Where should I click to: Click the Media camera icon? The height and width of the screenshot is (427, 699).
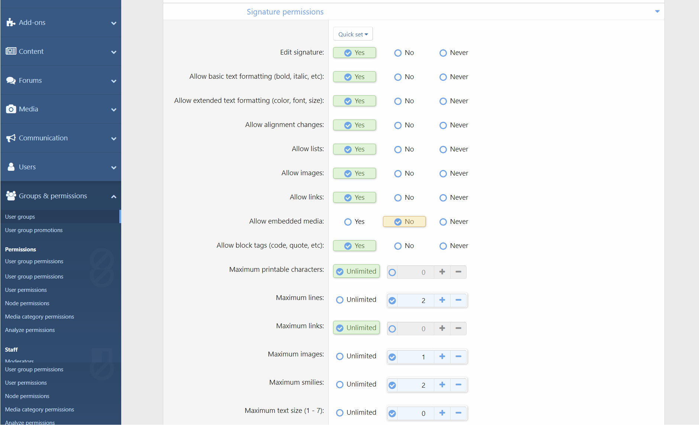(11, 109)
